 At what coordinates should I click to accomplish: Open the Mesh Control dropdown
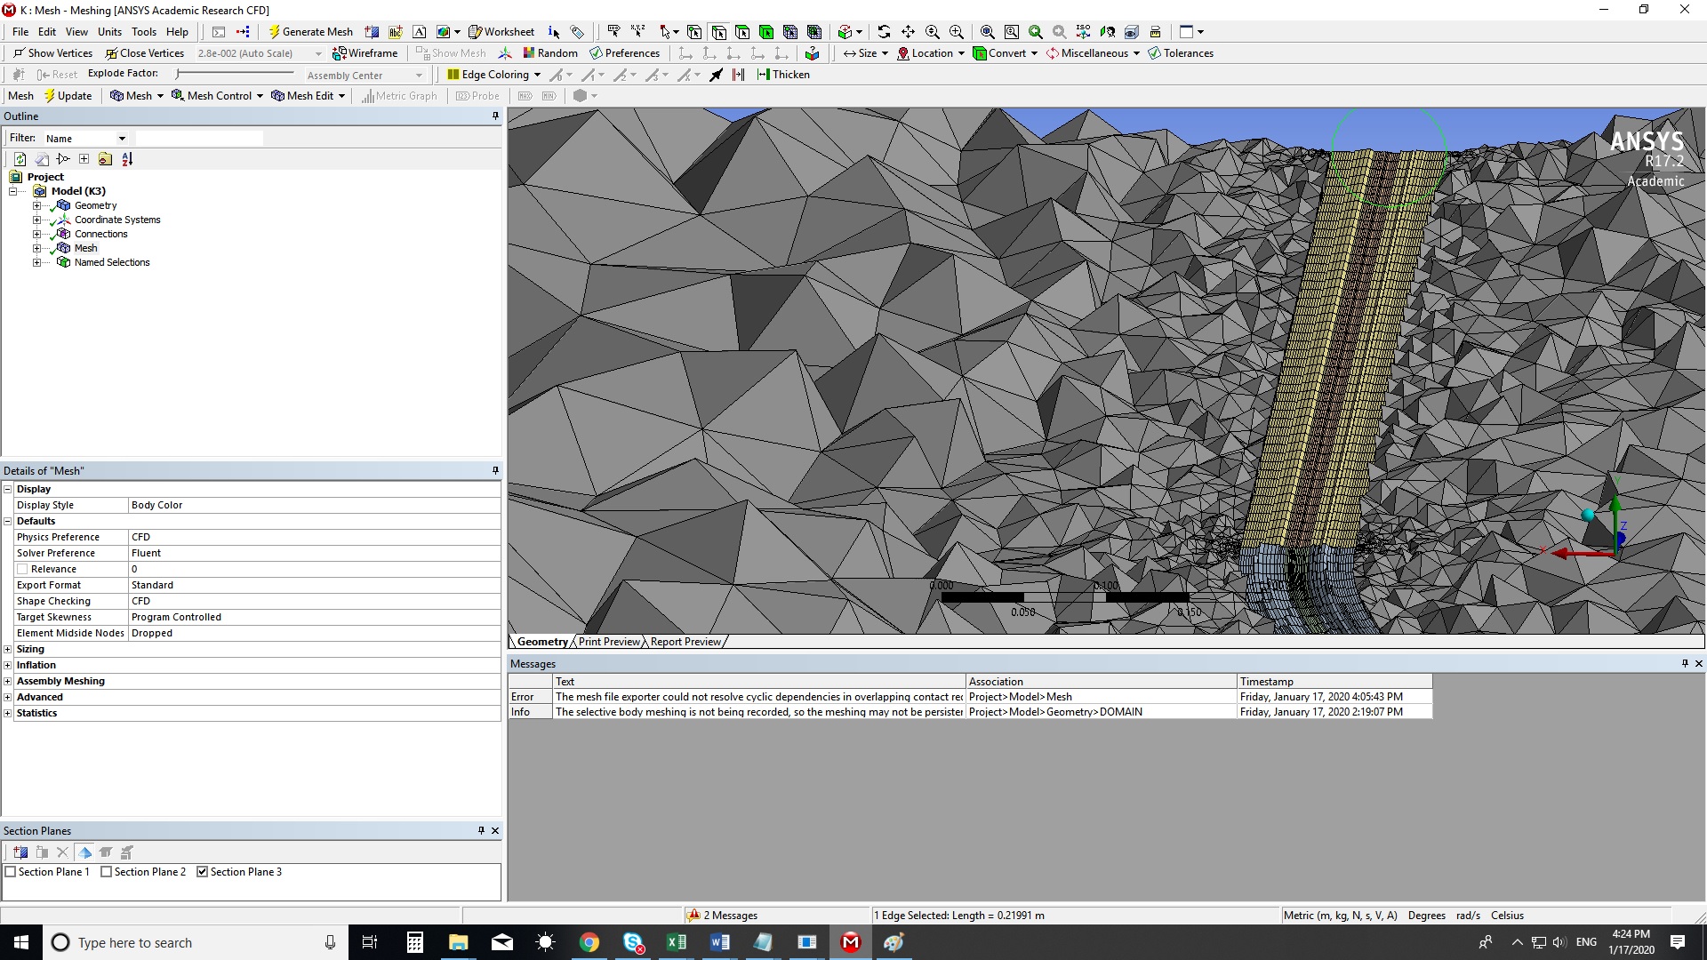[x=218, y=96]
